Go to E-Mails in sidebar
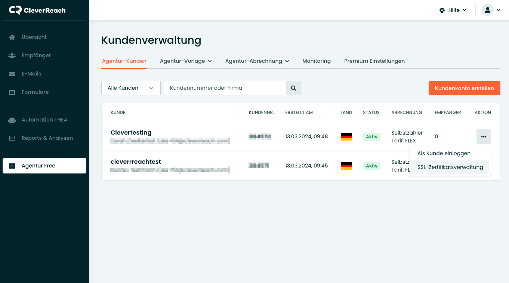 [44, 74]
